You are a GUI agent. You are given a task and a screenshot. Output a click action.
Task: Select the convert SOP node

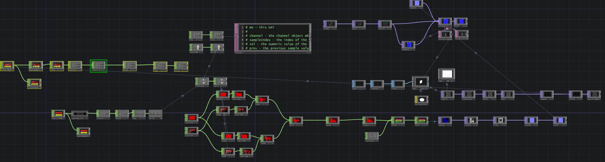tap(377, 85)
